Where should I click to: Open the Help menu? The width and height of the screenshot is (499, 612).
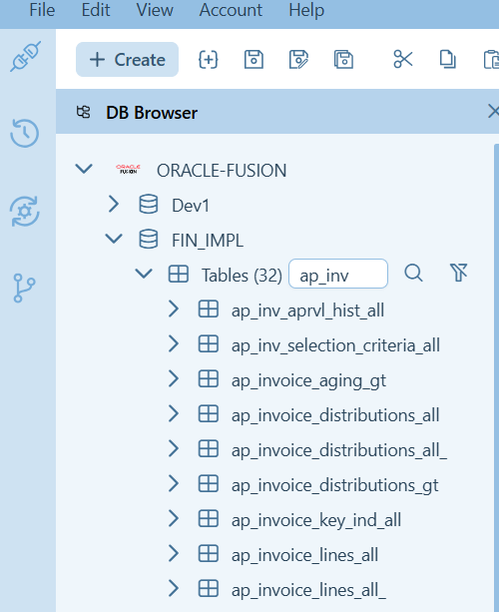pos(306,10)
